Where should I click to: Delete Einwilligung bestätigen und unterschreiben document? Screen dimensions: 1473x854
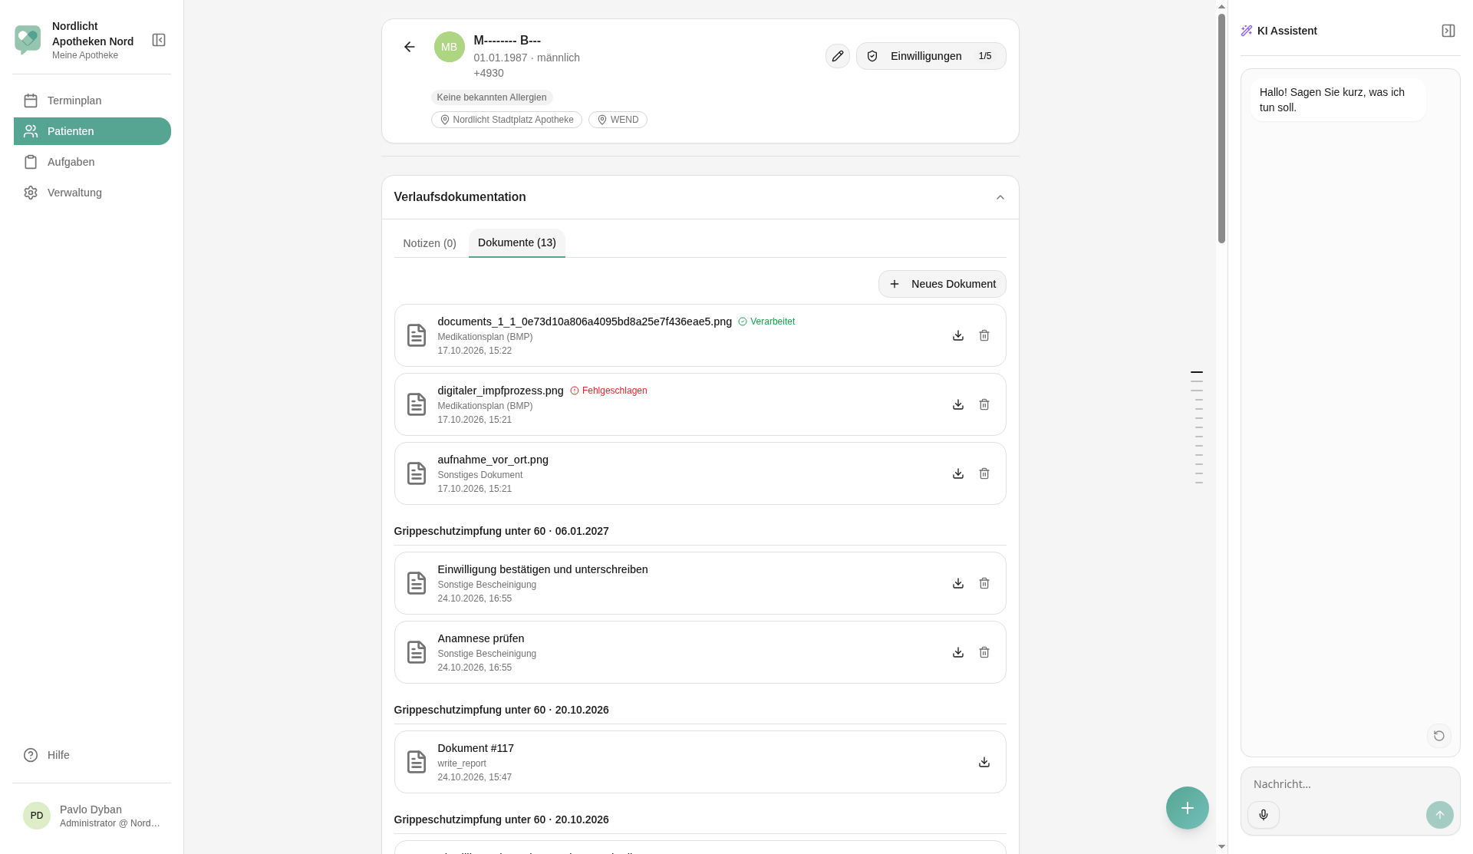point(984,583)
